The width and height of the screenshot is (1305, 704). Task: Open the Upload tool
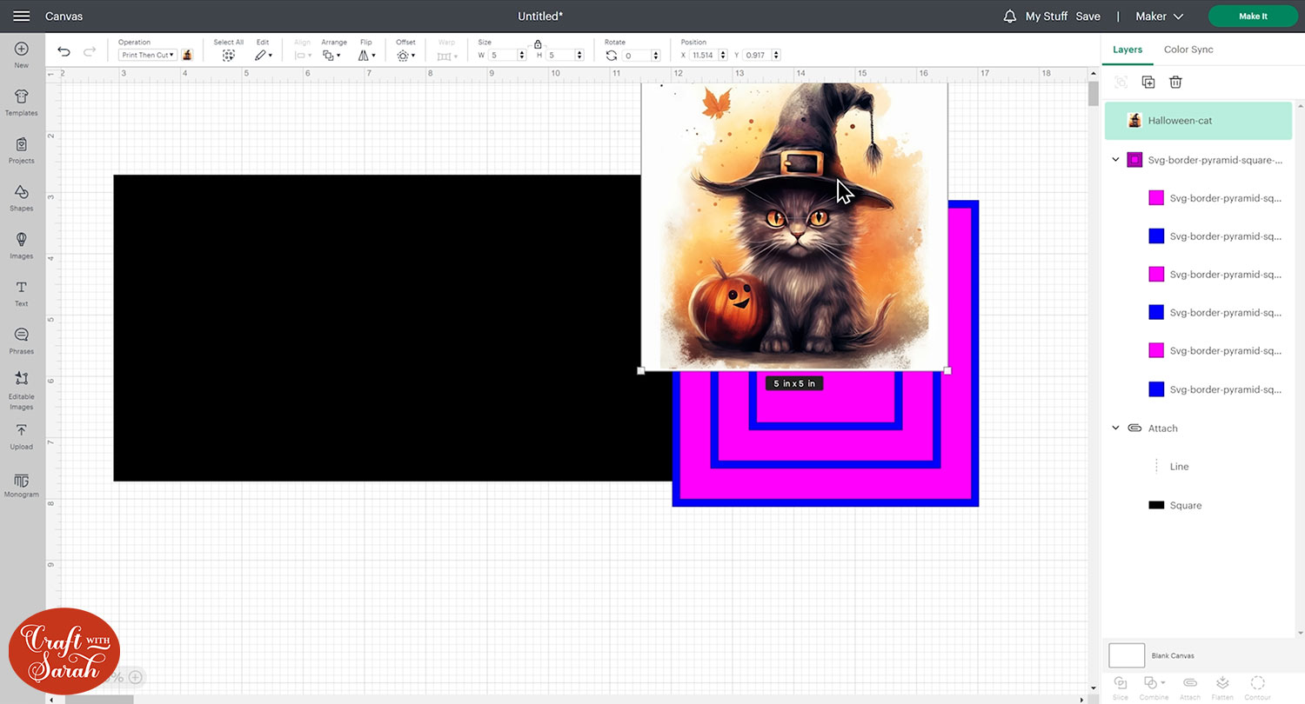22,437
